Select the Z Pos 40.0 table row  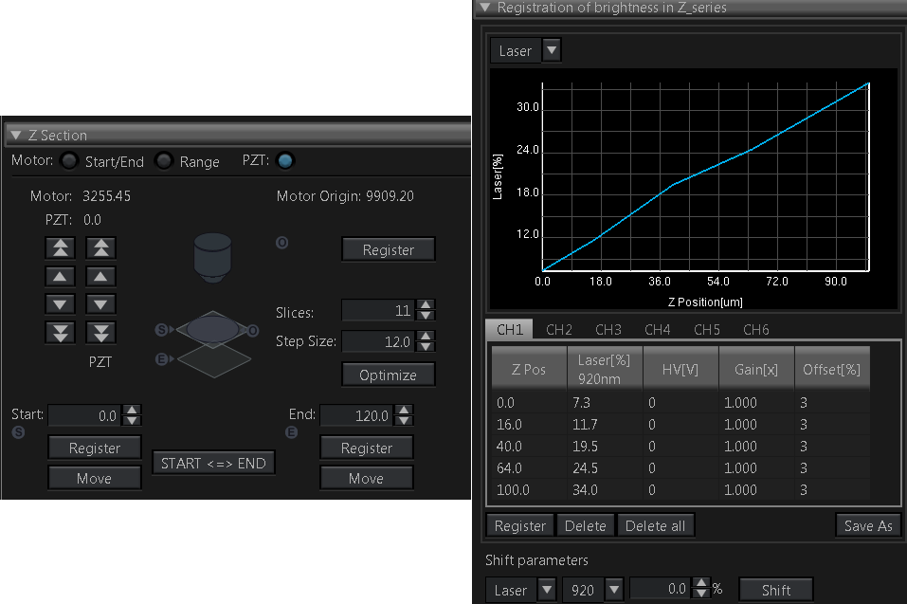click(678, 447)
